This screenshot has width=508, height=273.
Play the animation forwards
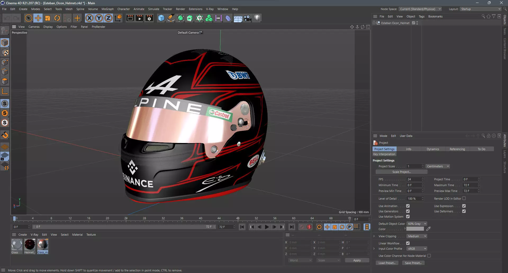coord(267,227)
